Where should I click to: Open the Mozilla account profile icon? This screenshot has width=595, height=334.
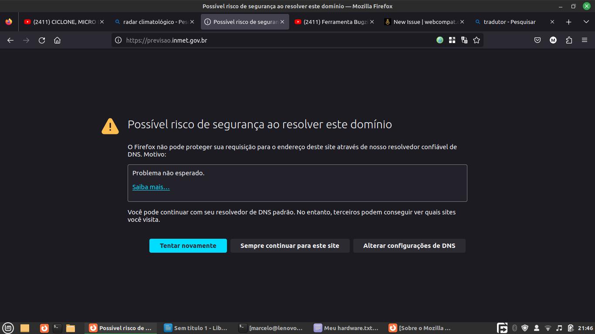pyautogui.click(x=553, y=40)
